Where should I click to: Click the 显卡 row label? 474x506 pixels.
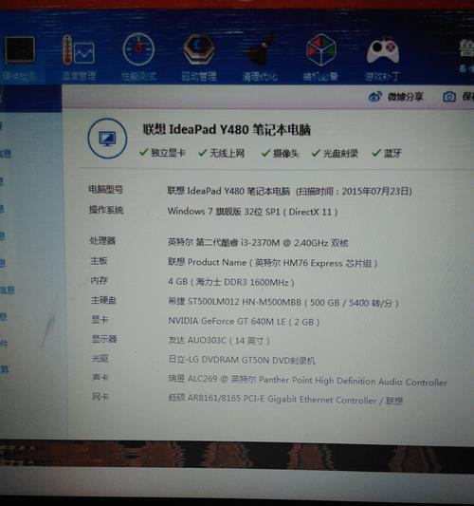100,320
